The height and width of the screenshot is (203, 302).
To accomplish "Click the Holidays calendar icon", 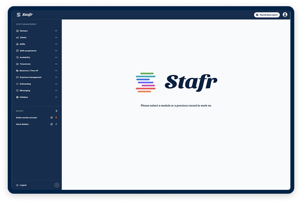I will pyautogui.click(x=17, y=97).
